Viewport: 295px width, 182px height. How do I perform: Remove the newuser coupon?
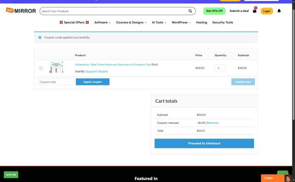(212, 123)
